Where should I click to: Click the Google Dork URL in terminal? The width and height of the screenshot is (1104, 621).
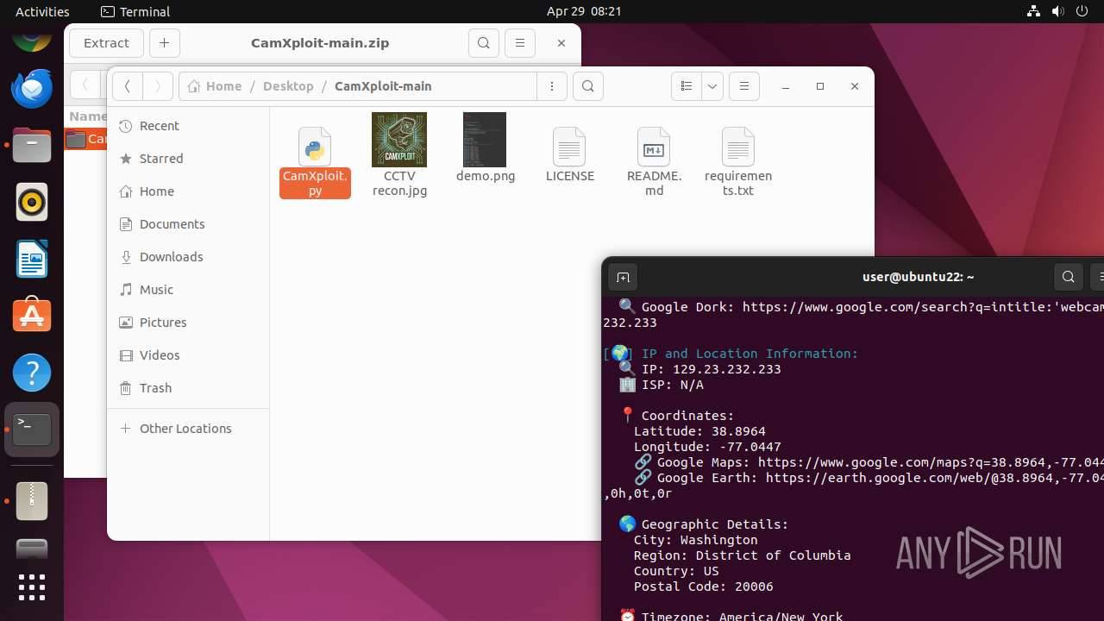coord(923,307)
